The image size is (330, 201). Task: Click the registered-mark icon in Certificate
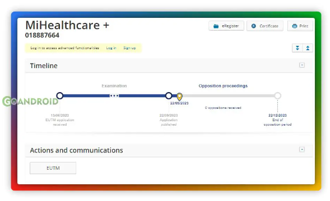click(x=254, y=26)
